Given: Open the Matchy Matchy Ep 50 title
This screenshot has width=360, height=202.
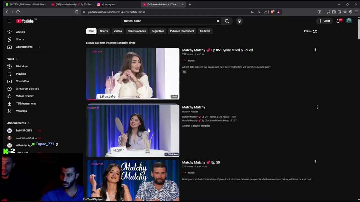Looking at the screenshot, I should click(x=201, y=162).
